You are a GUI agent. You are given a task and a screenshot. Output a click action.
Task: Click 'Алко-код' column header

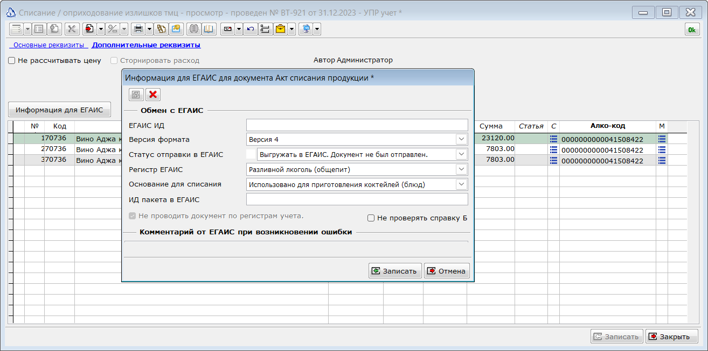608,126
